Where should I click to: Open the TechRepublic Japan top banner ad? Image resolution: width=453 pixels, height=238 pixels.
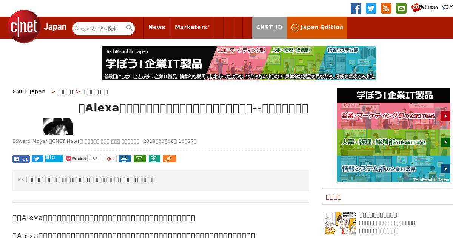point(239,63)
